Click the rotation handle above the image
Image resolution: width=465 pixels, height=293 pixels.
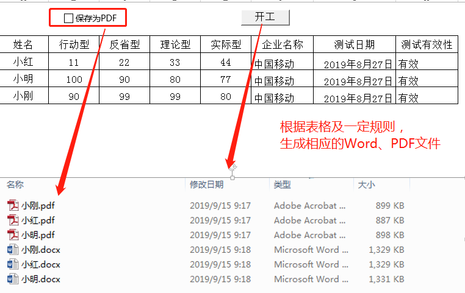(232, 167)
